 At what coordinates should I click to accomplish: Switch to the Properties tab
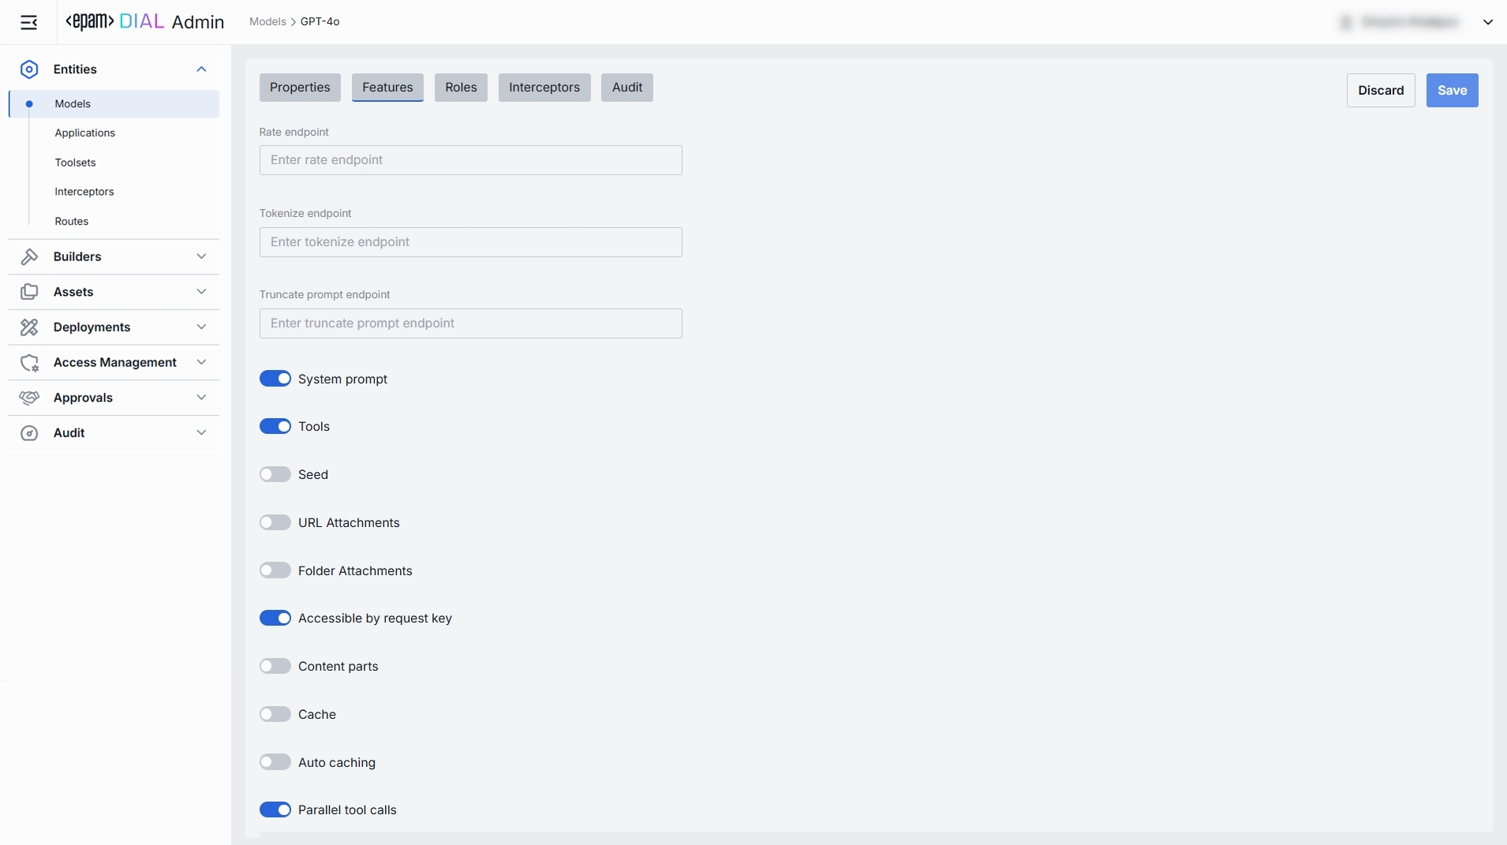pyautogui.click(x=300, y=88)
